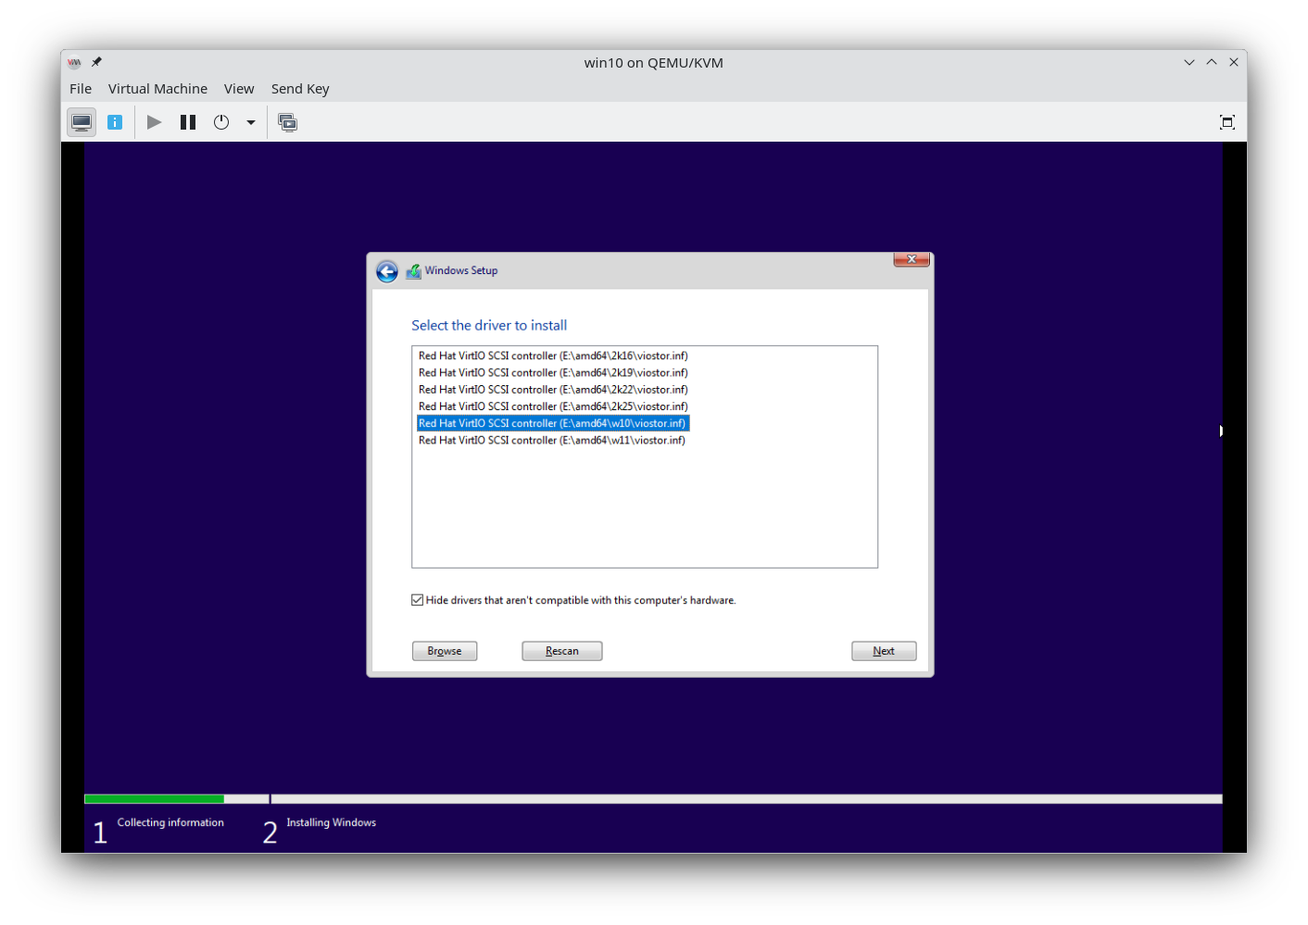Click the power shutdown icon
This screenshot has height=925, width=1308.
(221, 122)
